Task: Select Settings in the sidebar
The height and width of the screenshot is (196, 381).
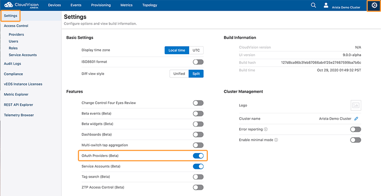Action: (11, 16)
